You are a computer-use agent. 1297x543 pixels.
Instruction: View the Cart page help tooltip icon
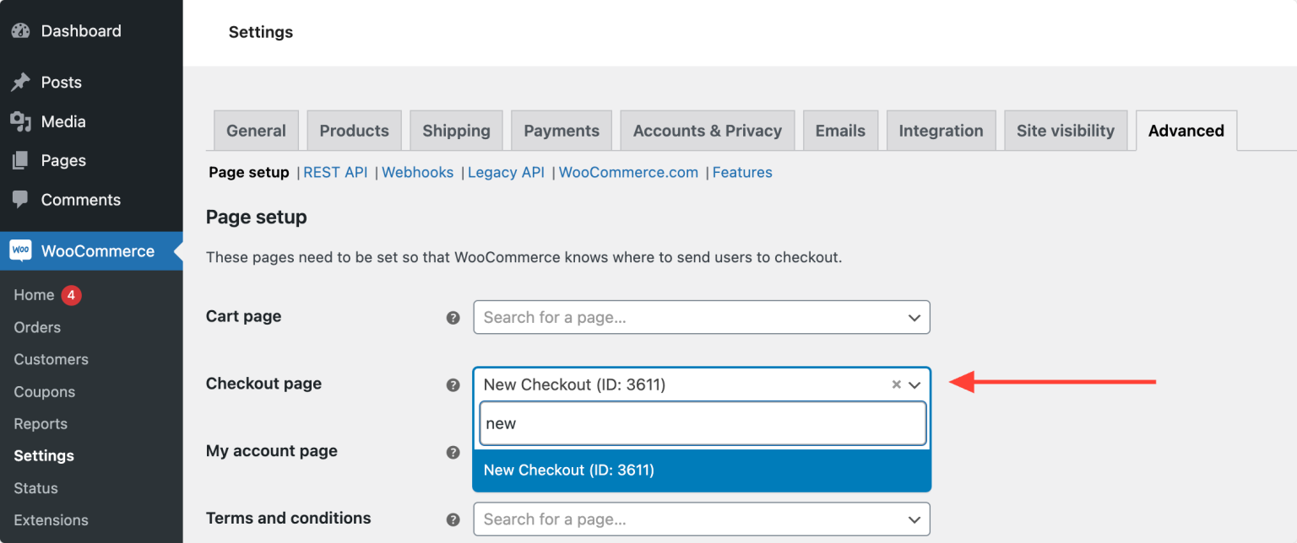coord(453,317)
